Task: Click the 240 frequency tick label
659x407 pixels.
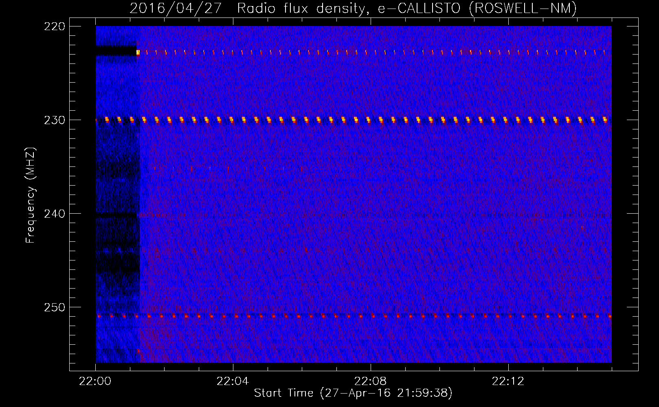Action: (55, 214)
